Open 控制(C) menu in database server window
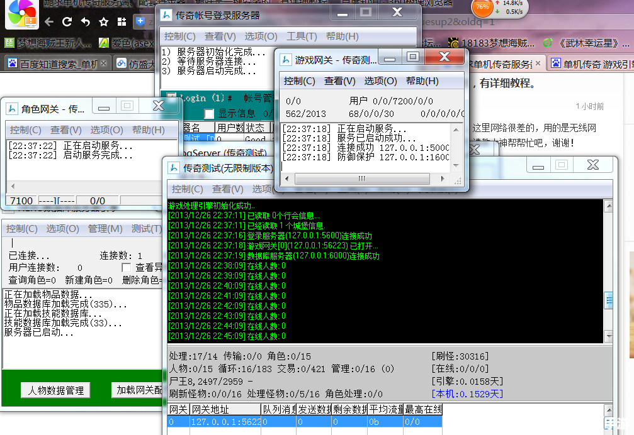The height and width of the screenshot is (435, 634). point(22,229)
